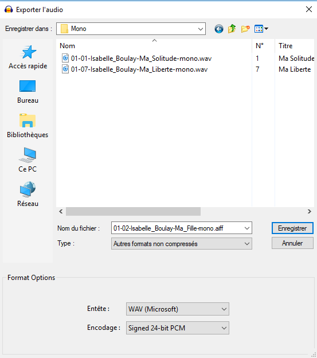Expand the Enregistrer dans Mono dropdown
Viewport: 317px width, 358px height.
click(201, 29)
